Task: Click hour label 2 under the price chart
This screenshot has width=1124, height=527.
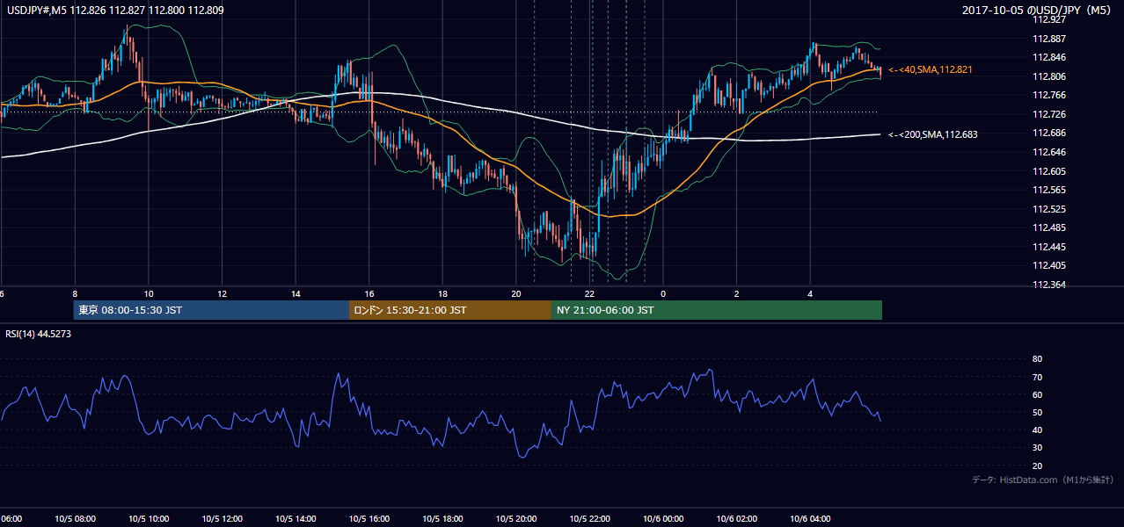Action: point(737,293)
